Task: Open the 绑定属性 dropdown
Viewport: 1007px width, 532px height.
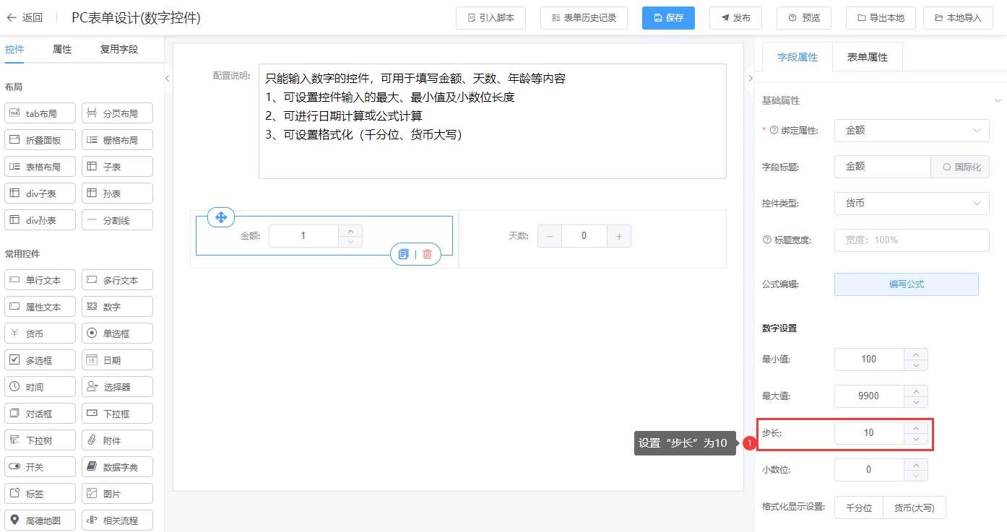Action: click(912, 131)
